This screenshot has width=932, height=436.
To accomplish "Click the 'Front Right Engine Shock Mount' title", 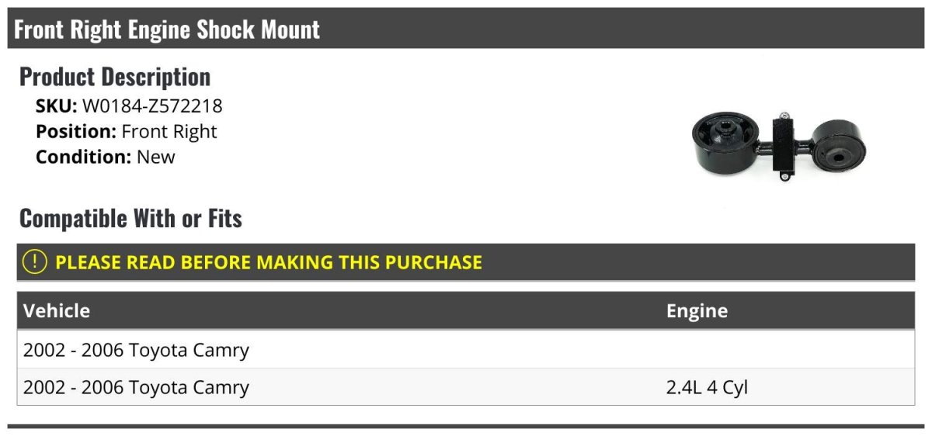I will click(167, 29).
